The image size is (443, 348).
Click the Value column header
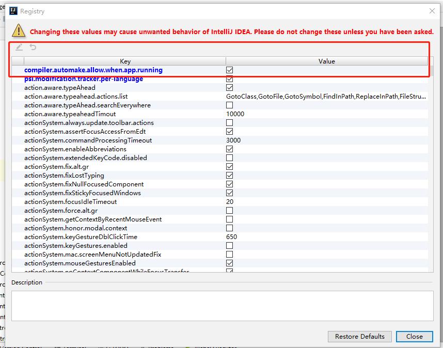[327, 61]
